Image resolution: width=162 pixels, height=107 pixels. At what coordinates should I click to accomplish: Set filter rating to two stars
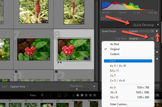pos(82,95)
